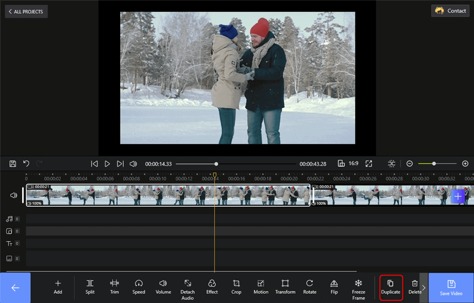Enter fullscreen preview mode
The image size is (474, 303).
(x=369, y=164)
